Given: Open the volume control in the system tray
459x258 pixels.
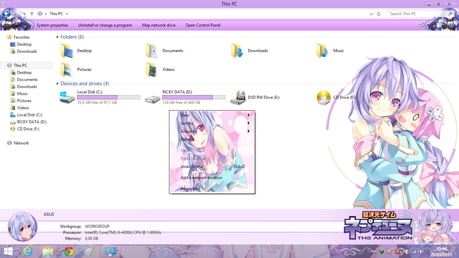Looking at the screenshot, I should (x=422, y=251).
